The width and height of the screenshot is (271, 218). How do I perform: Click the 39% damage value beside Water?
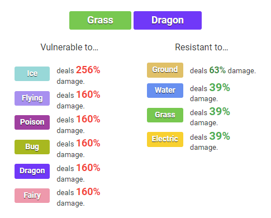click(x=220, y=87)
